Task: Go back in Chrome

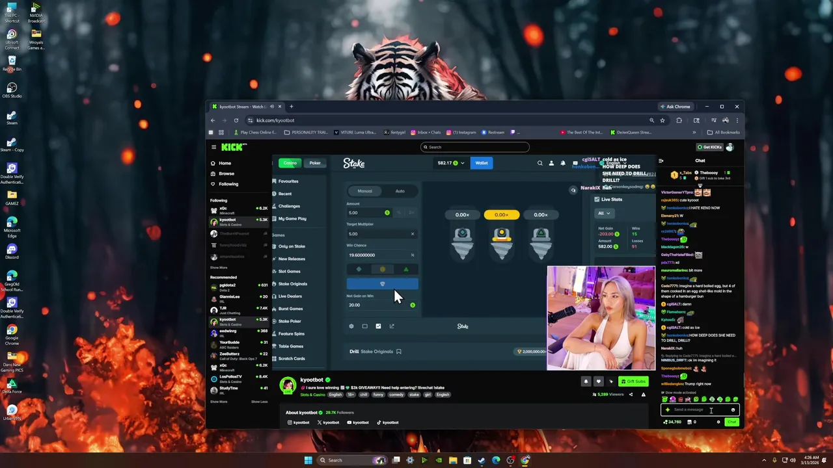Action: [x=213, y=120]
